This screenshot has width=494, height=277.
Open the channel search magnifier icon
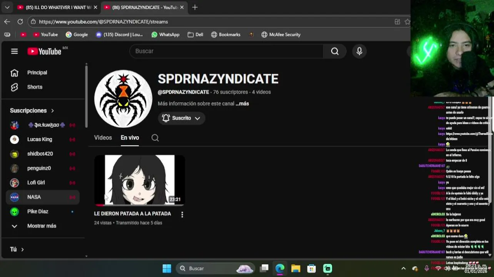(155, 138)
